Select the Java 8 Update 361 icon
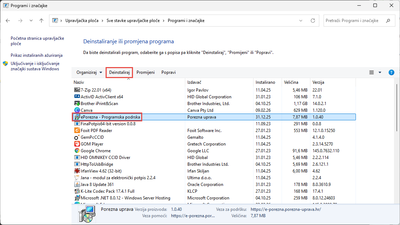Viewport: 400px width, 225px height. [77, 185]
